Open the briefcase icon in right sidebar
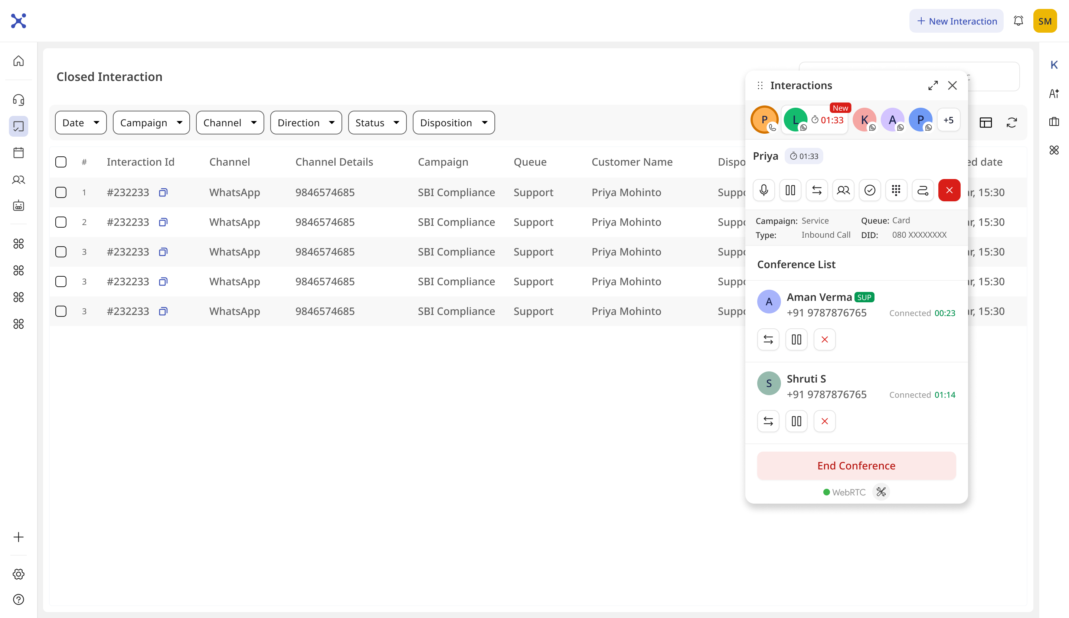The width and height of the screenshot is (1069, 618). [1054, 122]
